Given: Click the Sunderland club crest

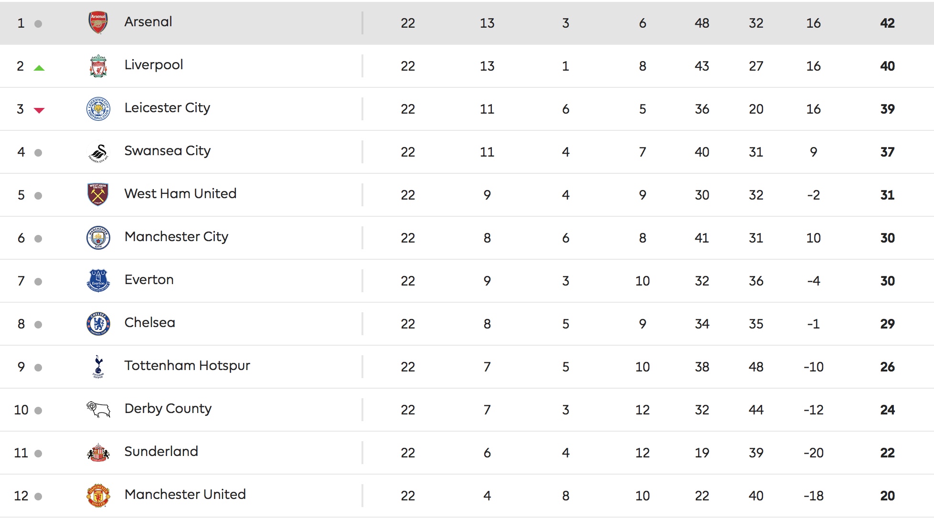Looking at the screenshot, I should (x=98, y=453).
